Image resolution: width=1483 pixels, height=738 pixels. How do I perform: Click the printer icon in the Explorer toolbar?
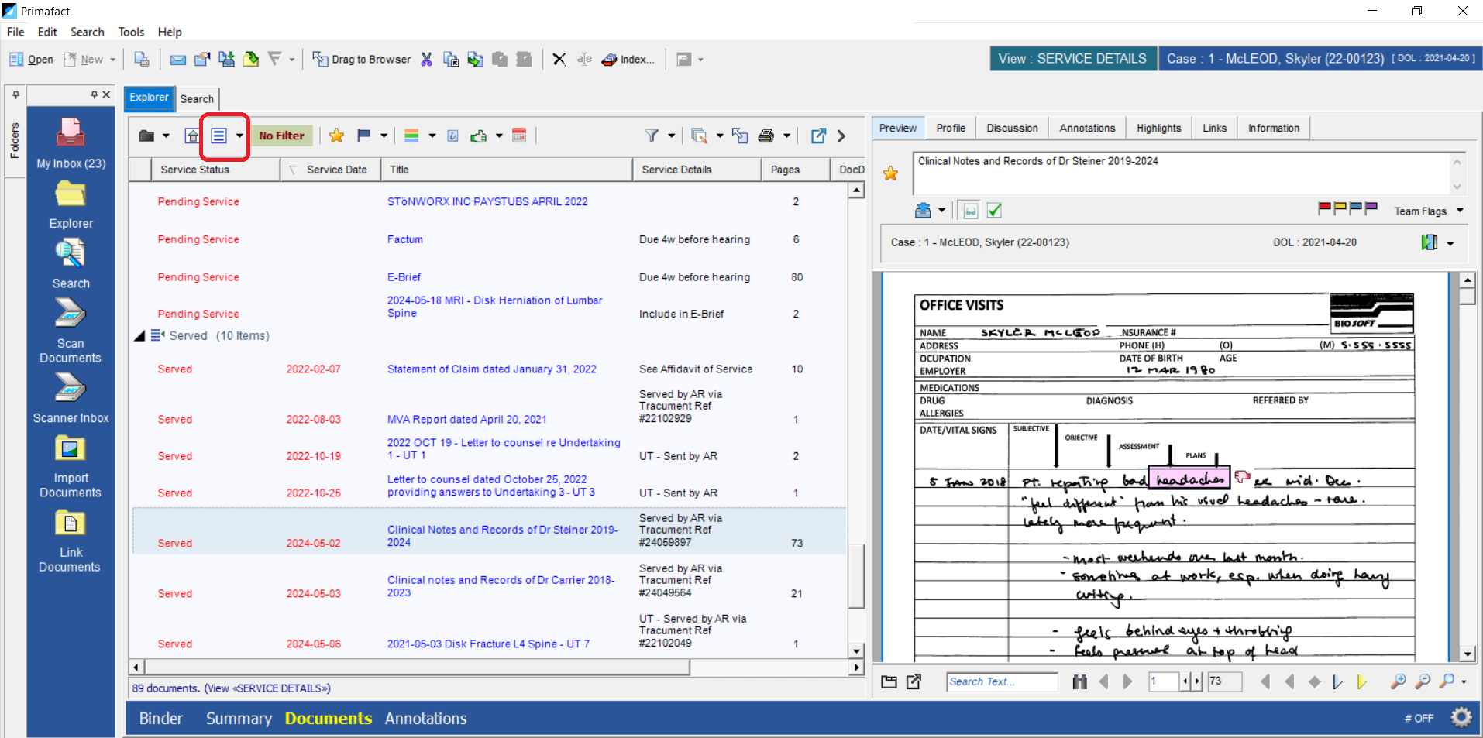coord(766,136)
